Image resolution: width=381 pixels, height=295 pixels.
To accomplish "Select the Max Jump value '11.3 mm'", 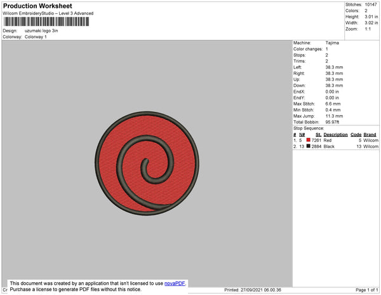I will click(334, 116).
